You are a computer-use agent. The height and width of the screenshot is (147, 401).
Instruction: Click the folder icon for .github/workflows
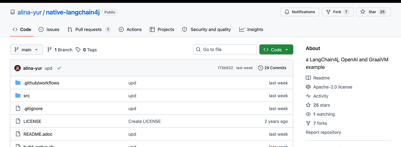tap(18, 83)
